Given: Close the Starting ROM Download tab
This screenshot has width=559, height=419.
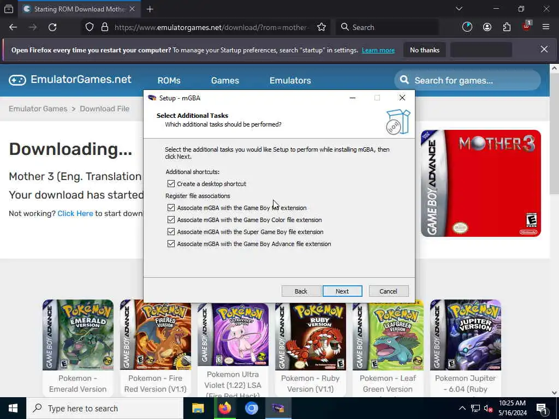Looking at the screenshot, I should pyautogui.click(x=132, y=9).
